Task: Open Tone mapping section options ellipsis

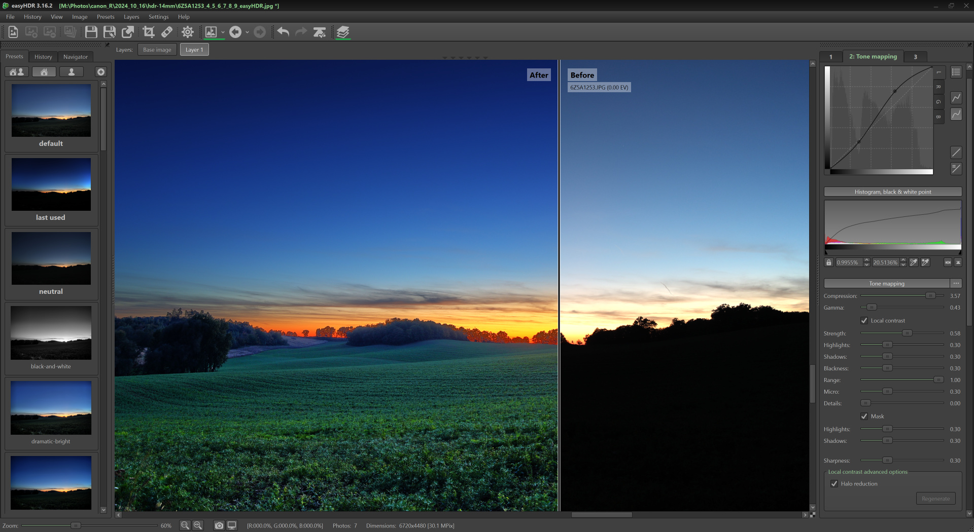Action: tap(956, 283)
